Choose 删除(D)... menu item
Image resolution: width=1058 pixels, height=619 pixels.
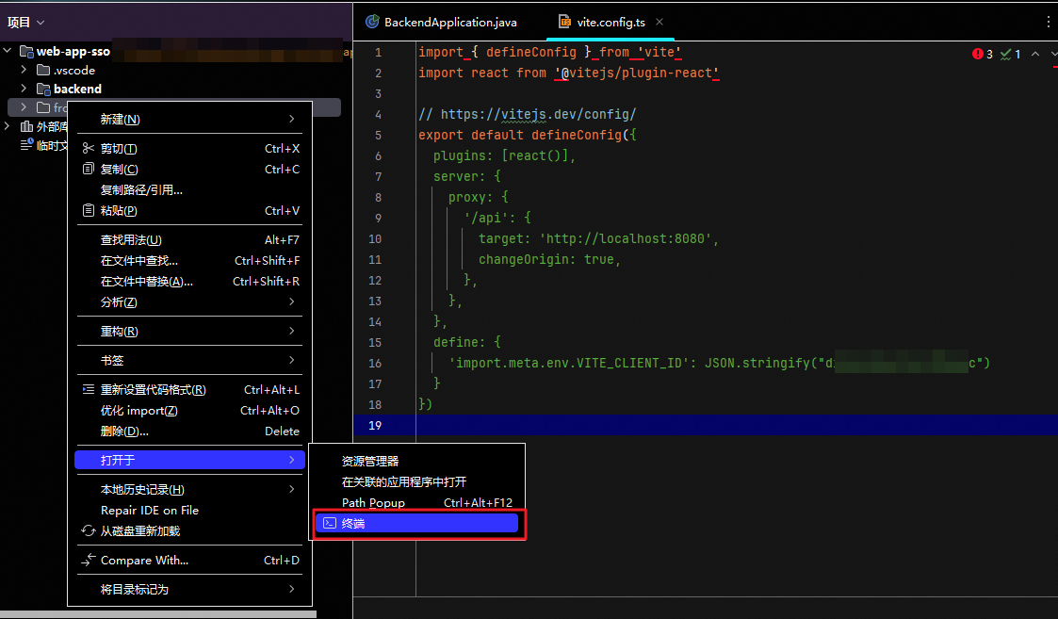(189, 431)
